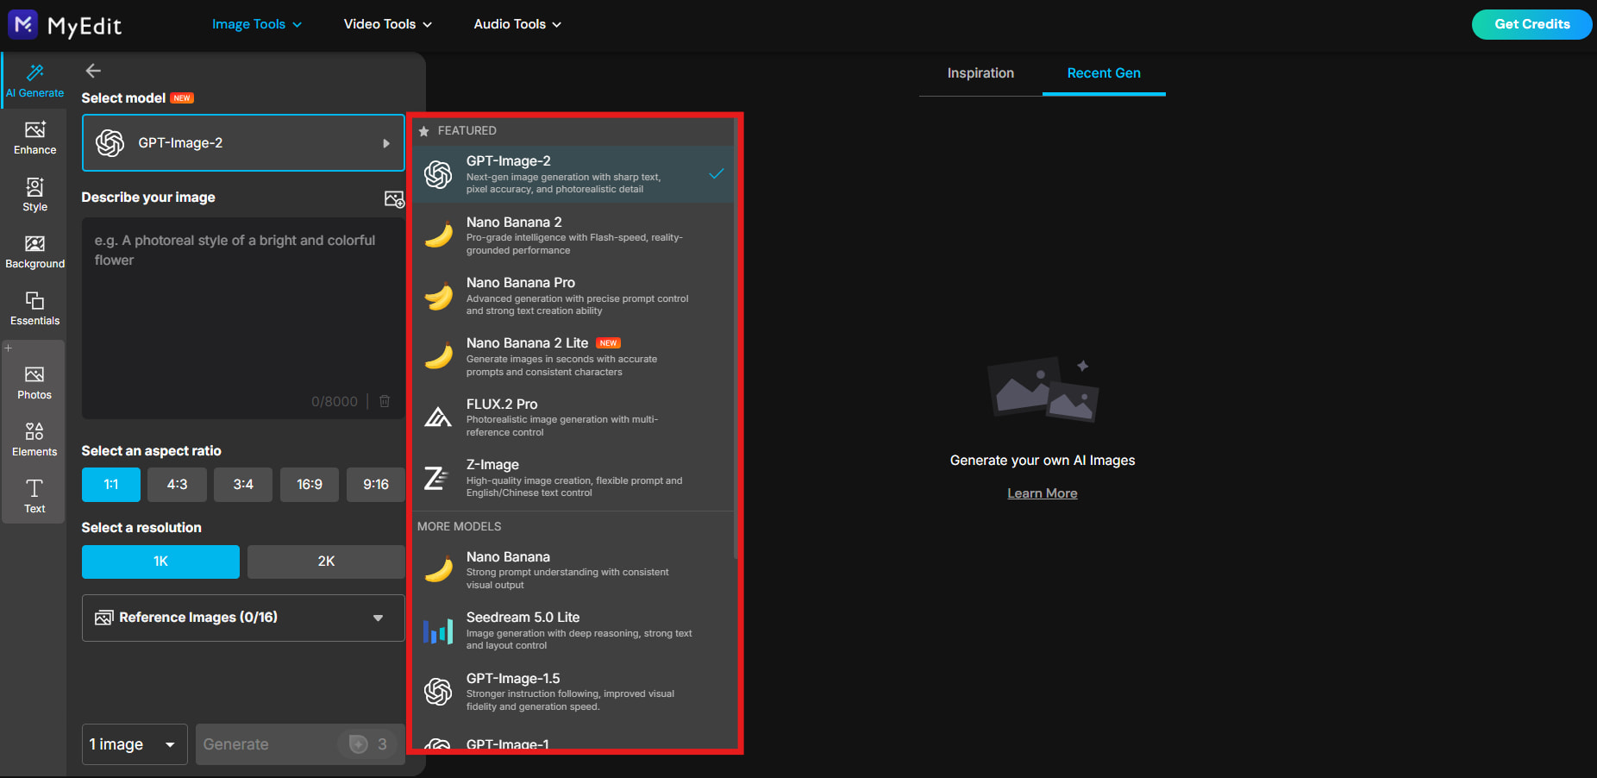
Task: Select the 16:9 aspect ratio
Action: tap(310, 485)
